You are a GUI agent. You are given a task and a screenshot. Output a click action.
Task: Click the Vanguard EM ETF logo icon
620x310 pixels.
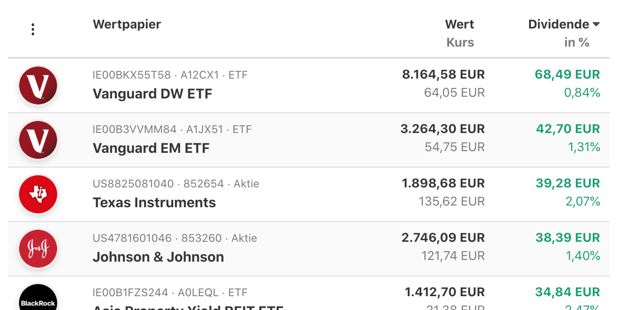click(38, 140)
